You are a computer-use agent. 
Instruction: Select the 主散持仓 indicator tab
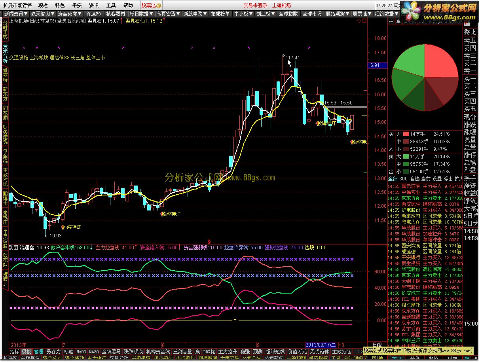342,351
